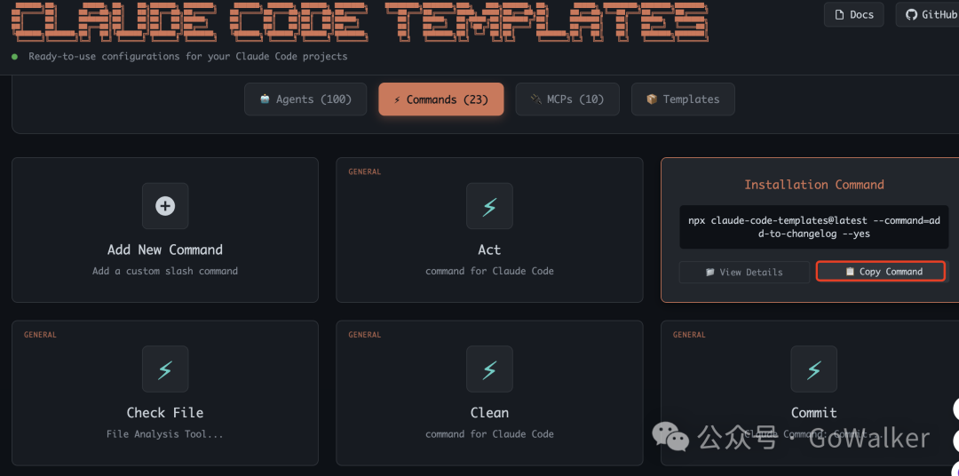Click the Check File card title
The height and width of the screenshot is (476, 959).
pos(165,412)
